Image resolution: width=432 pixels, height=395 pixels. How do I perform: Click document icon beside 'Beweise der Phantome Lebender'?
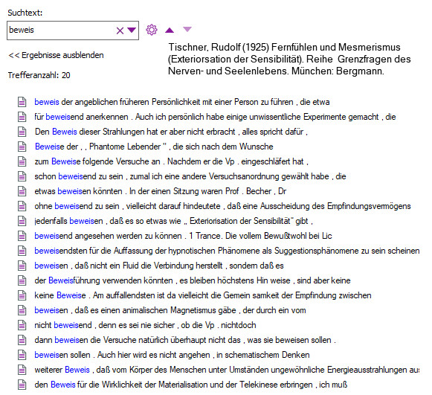tap(22, 147)
